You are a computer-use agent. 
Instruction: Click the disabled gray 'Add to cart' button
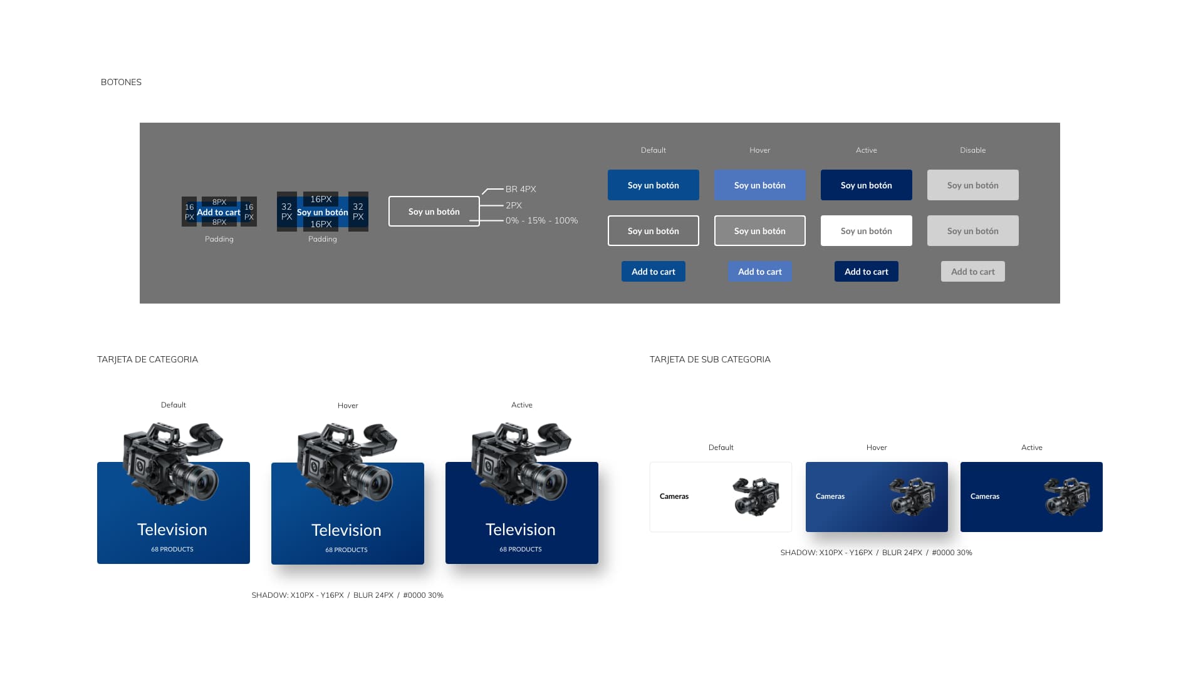pos(972,272)
